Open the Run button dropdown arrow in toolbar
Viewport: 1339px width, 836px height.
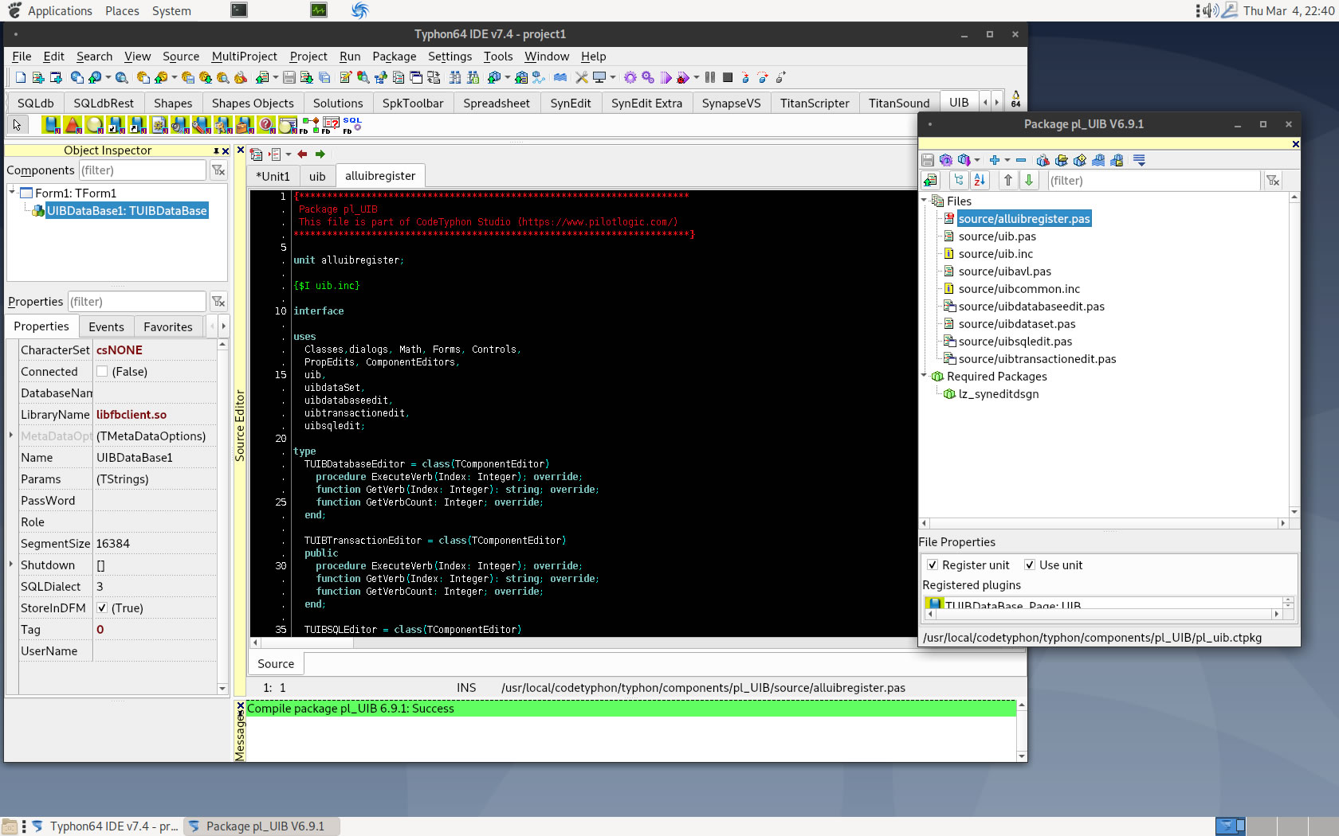point(697,77)
